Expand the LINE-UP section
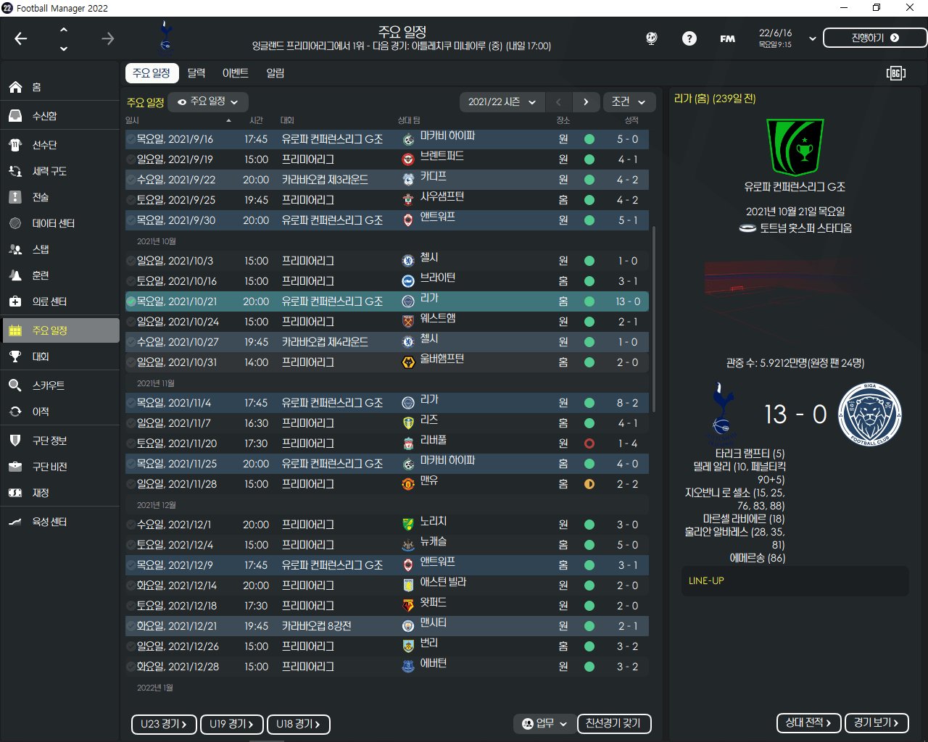Viewport: 928px width, 742px height. click(795, 581)
